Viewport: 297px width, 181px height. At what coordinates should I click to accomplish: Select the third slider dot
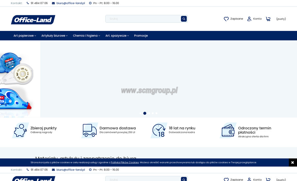click(149, 113)
